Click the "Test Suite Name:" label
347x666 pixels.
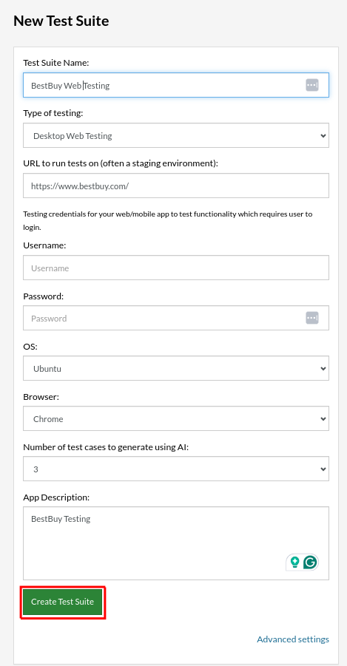(x=55, y=63)
